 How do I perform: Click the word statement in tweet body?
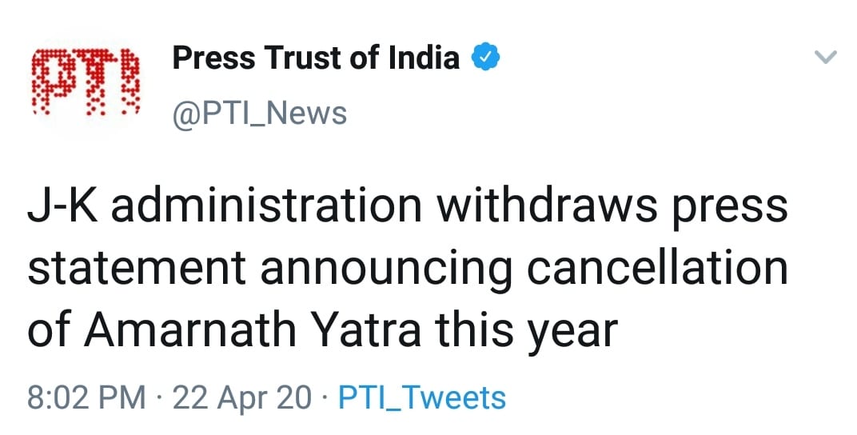coord(138,268)
